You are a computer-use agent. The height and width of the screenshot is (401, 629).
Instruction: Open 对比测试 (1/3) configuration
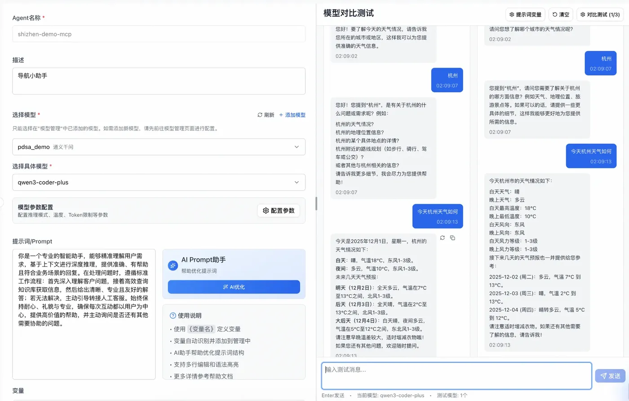point(600,14)
